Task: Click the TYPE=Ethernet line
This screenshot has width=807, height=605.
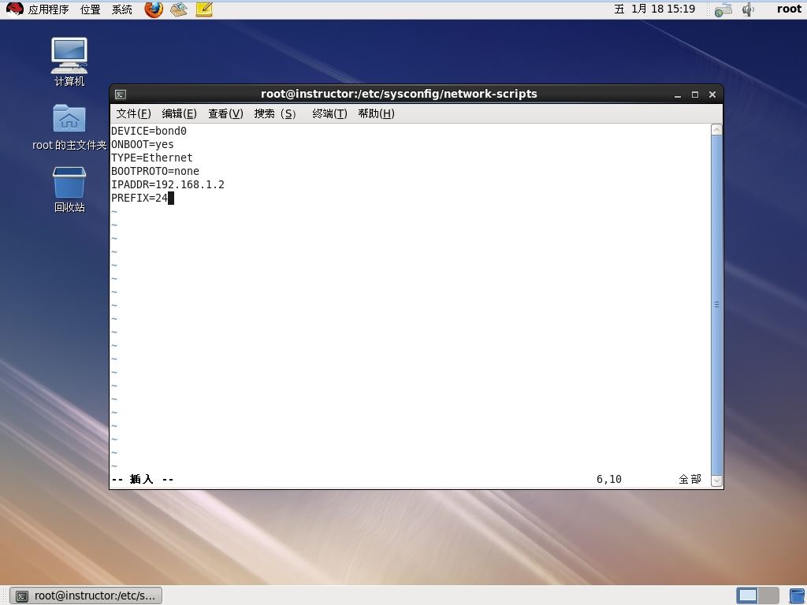Action: (152, 158)
